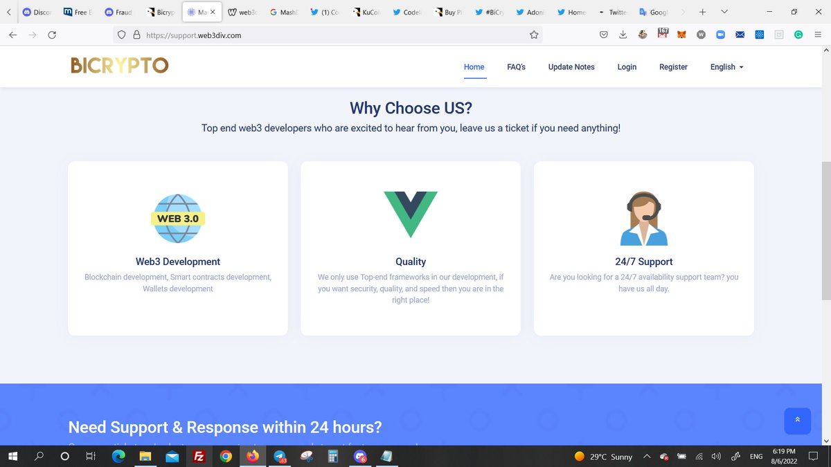Viewport: 831px width, 467px height.
Task: Open Microsoft Edge from the taskbar
Action: coord(118,457)
